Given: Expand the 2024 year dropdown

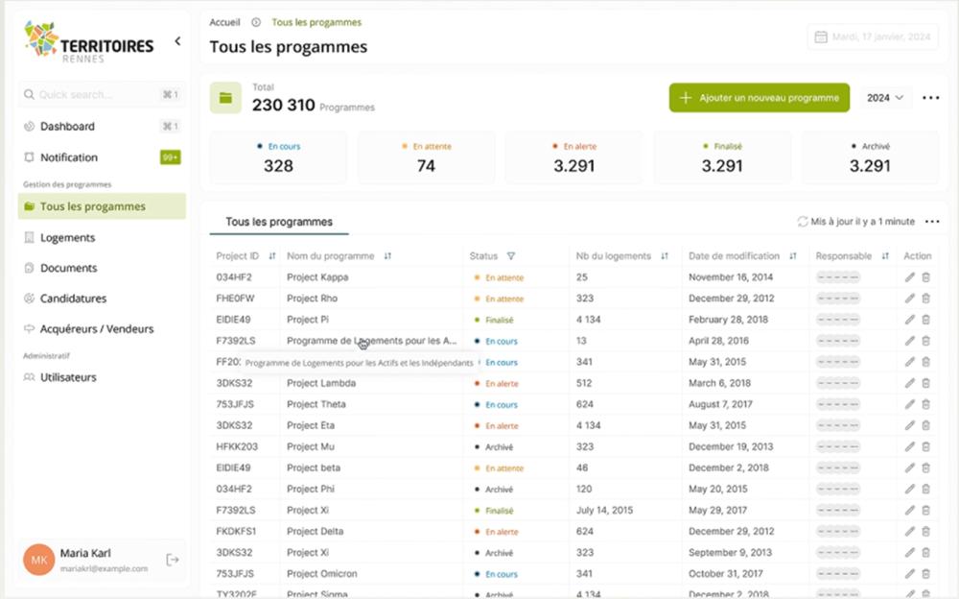Looking at the screenshot, I should click(x=885, y=98).
